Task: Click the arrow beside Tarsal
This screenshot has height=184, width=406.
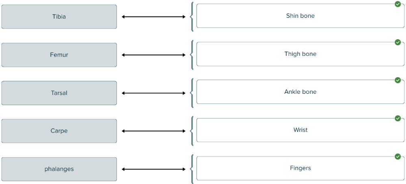Action: point(153,93)
